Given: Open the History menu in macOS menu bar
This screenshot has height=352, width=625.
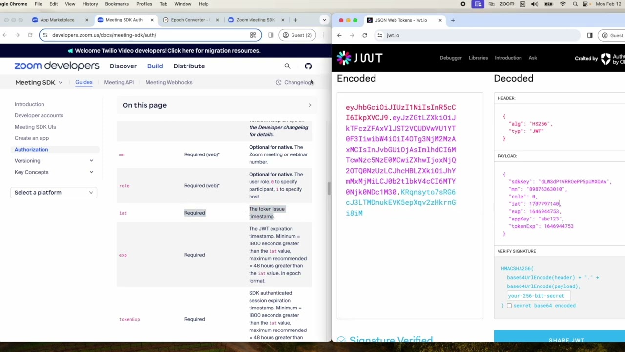Looking at the screenshot, I should pyautogui.click(x=90, y=4).
